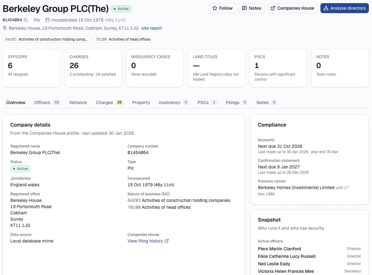The image size is (372, 275).
Task: Select officer Victoria Helen Frances Mee
Action: pos(286,272)
